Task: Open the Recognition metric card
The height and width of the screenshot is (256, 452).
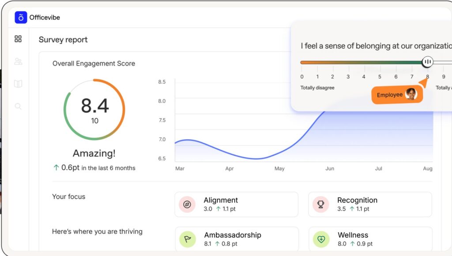Action: click(370, 204)
